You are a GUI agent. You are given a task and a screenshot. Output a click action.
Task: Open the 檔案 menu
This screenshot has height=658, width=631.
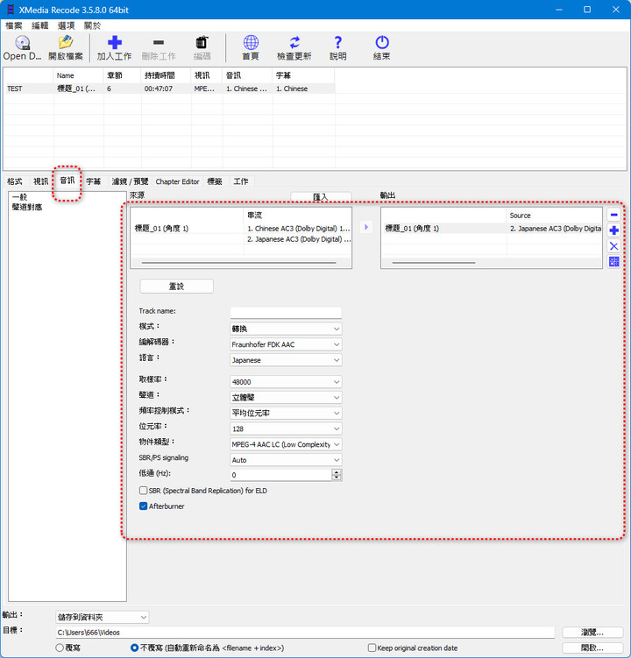(x=13, y=25)
